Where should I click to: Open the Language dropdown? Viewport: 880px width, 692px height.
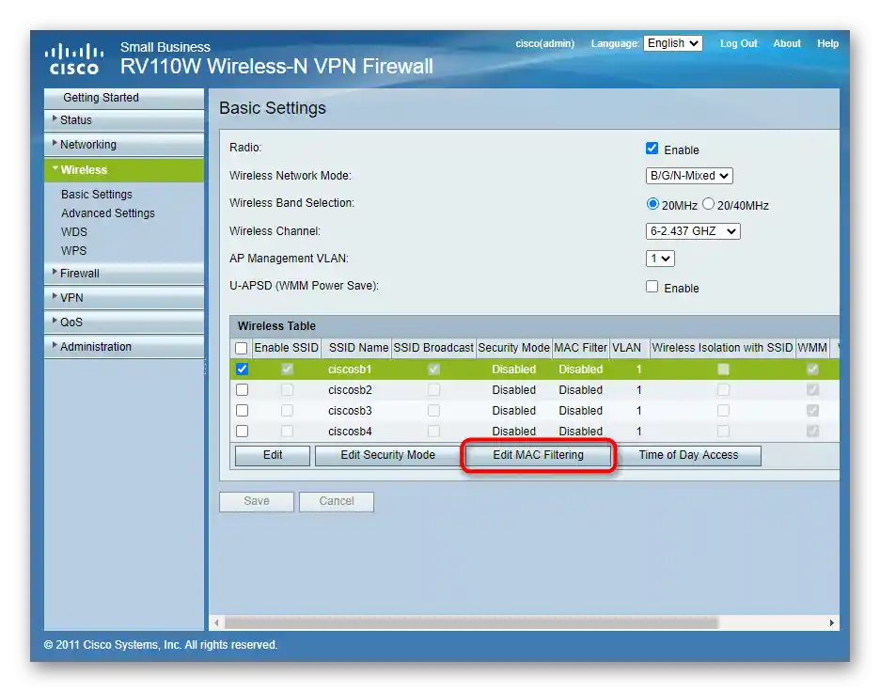[x=673, y=43]
